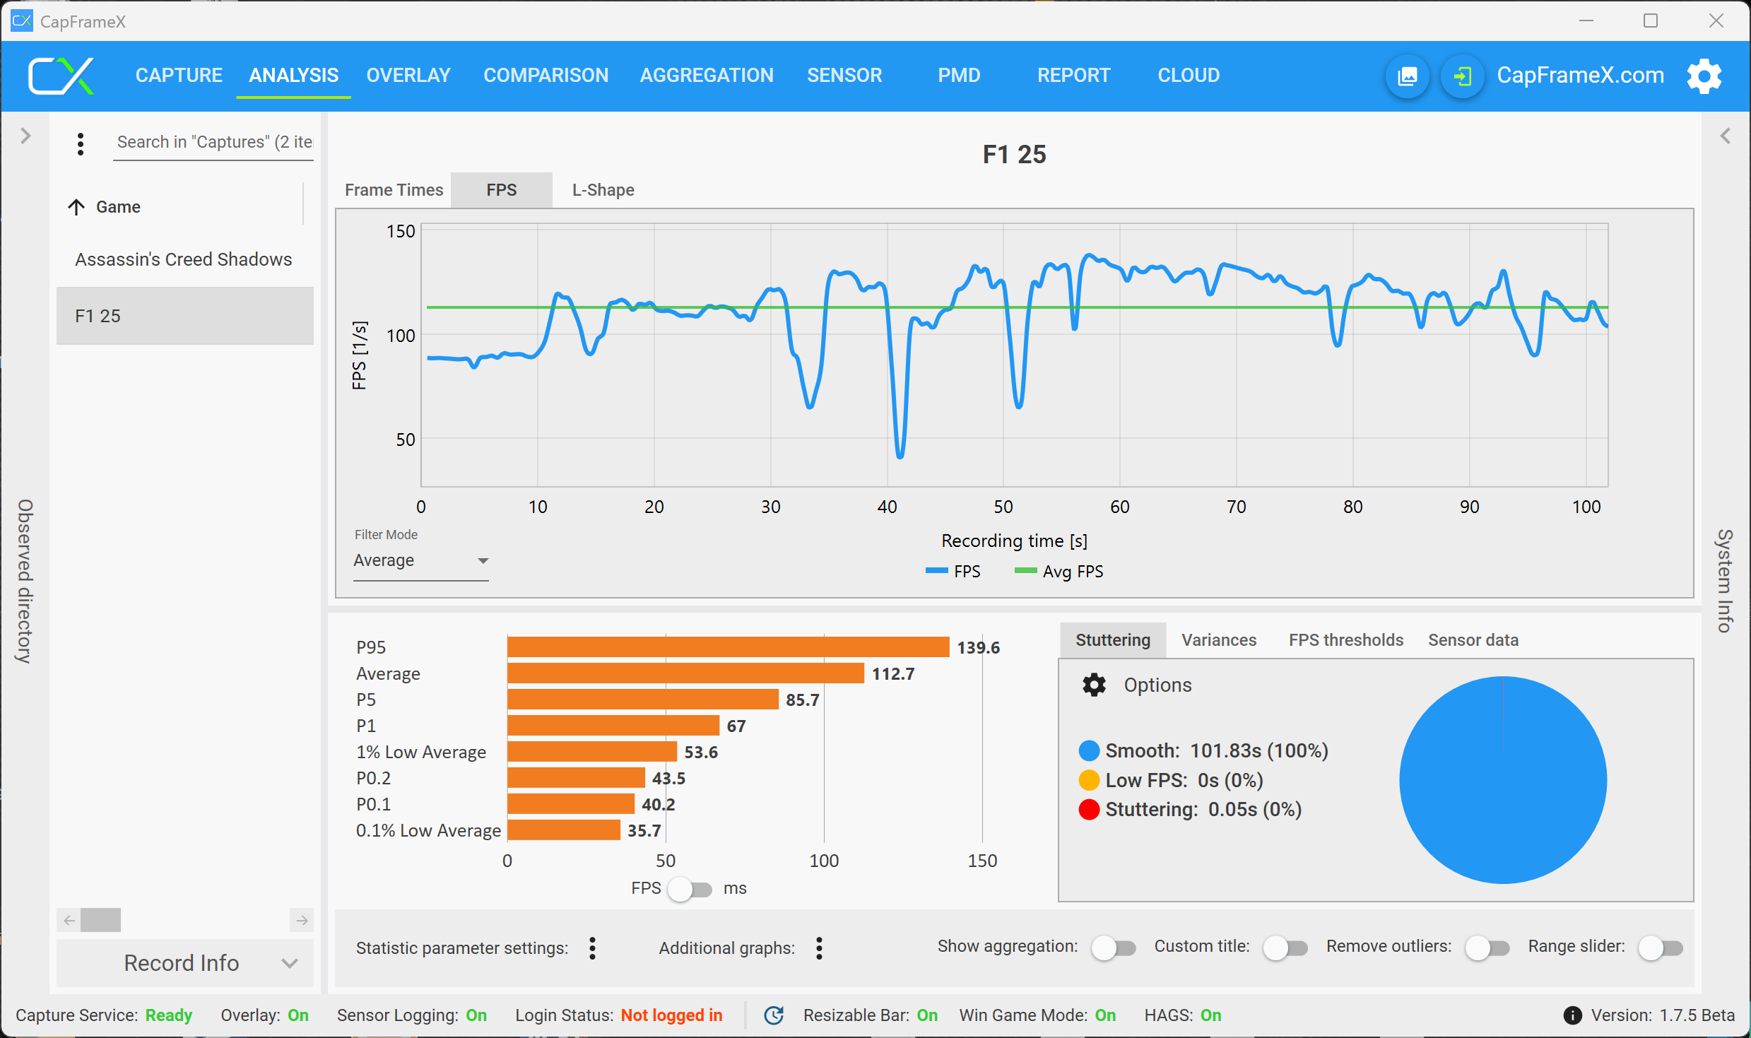Click the screenshot gallery icon in header
Viewport: 1751px width, 1038px height.
click(1407, 76)
